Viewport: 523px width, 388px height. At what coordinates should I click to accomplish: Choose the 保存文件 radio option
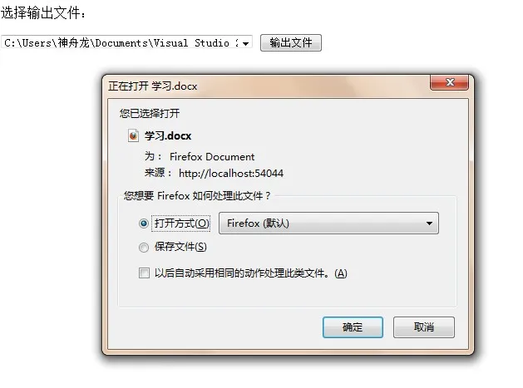click(143, 248)
